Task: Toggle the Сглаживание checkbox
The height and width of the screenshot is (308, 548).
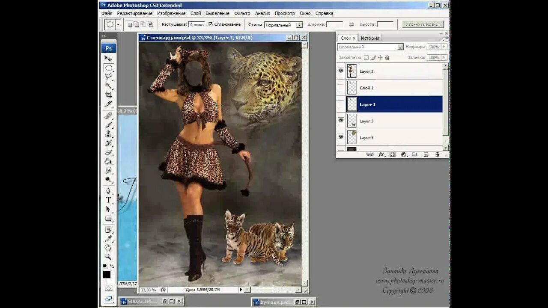Action: [x=210, y=24]
